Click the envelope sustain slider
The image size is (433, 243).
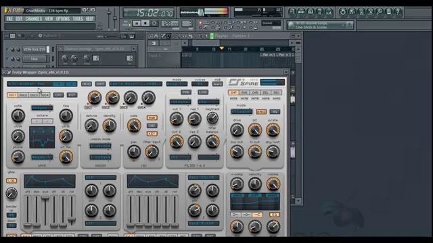(45, 198)
